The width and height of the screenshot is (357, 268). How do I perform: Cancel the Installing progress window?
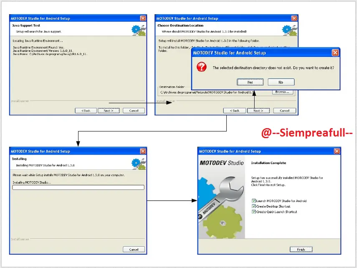(134, 249)
